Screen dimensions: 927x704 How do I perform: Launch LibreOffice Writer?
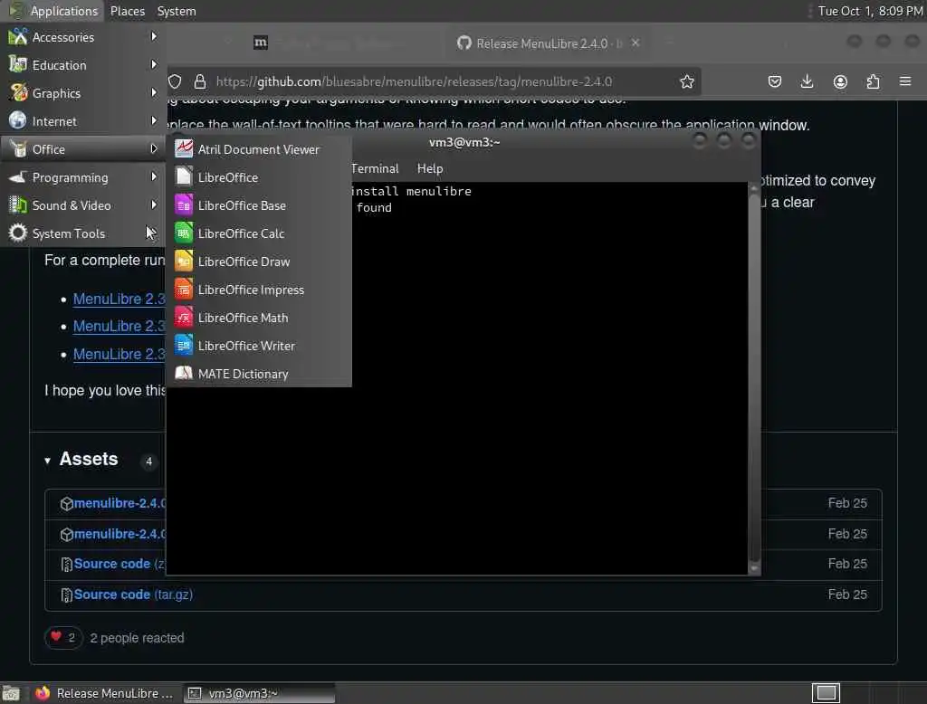coord(259,346)
